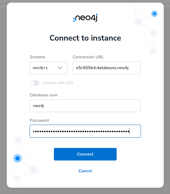170x194 pixels.
Task: Expand the Scheme dropdown chevron
Action: tap(60, 68)
